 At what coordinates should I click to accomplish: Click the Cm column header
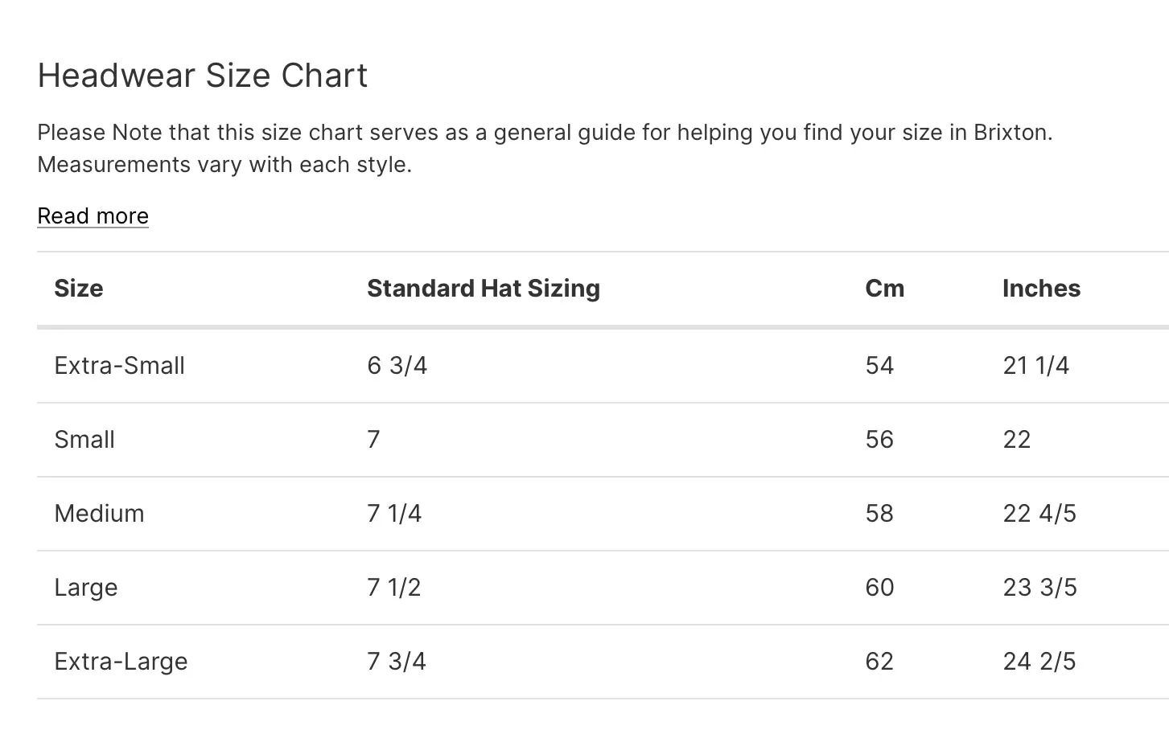(884, 289)
